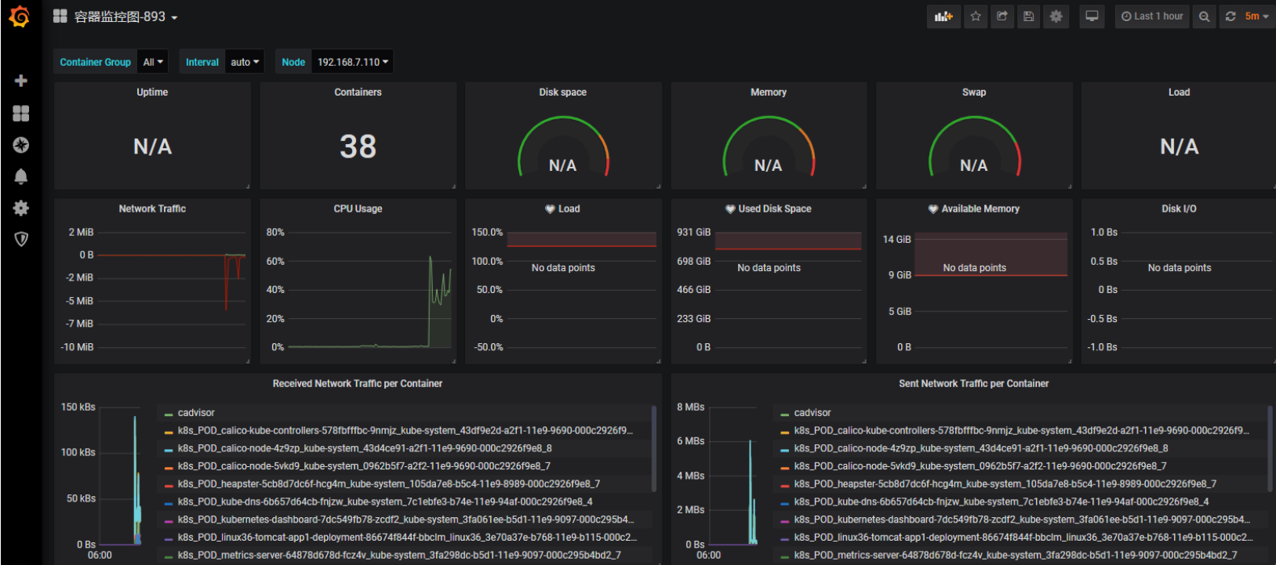
Task: Open the Alerting bell icon in sidebar
Action: pyautogui.click(x=21, y=176)
